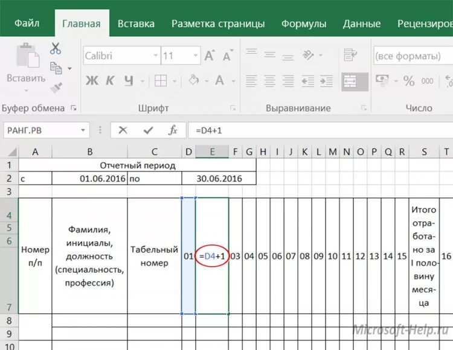Click Select All corner triangle
The image size is (453, 350).
click(11, 152)
